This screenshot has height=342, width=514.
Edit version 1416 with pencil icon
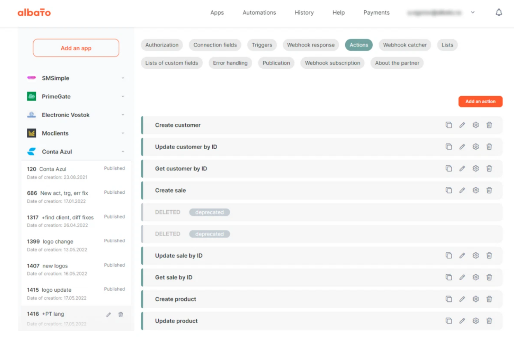(108, 314)
